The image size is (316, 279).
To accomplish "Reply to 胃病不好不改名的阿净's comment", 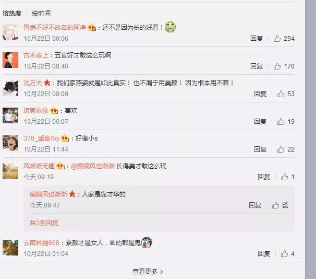I will (257, 38).
